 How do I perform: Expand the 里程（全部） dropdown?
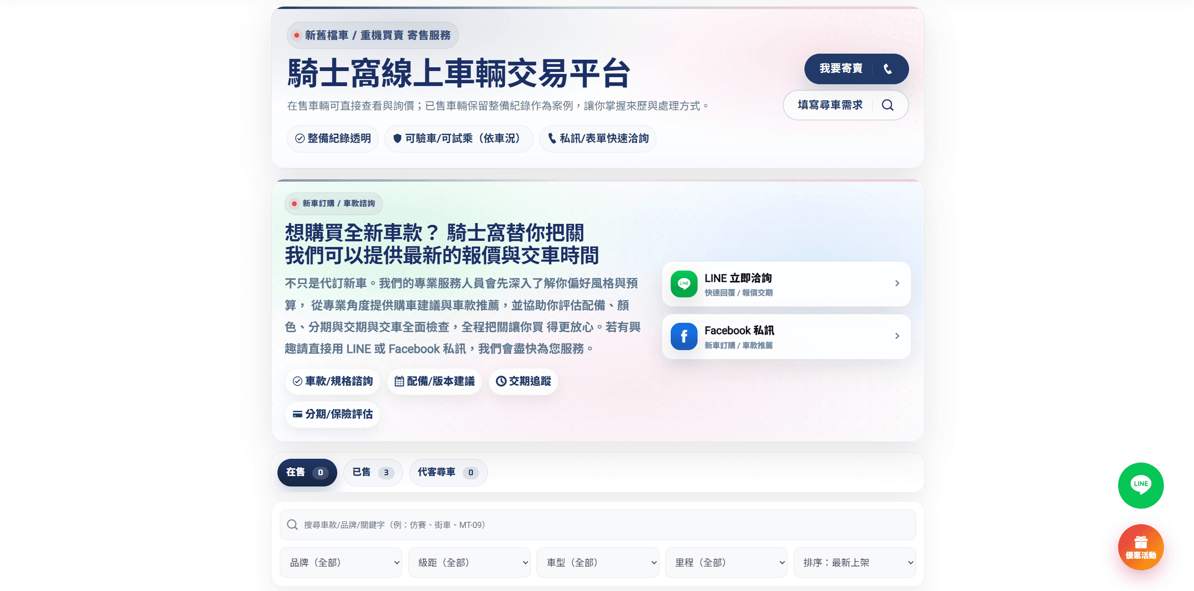pos(726,562)
